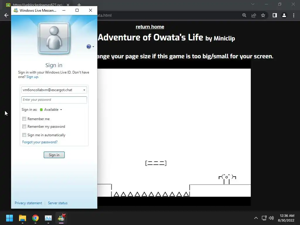The height and width of the screenshot is (225, 300).
Task: Open the clock showing 12:36 AM
Action: [286, 218]
